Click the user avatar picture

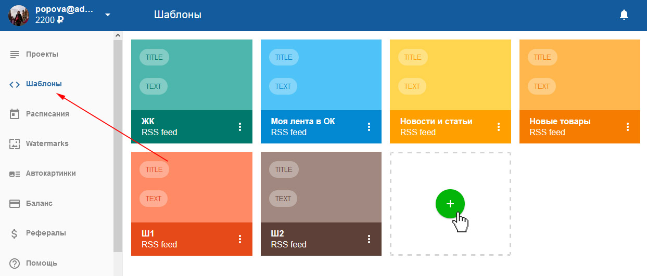[x=19, y=15]
